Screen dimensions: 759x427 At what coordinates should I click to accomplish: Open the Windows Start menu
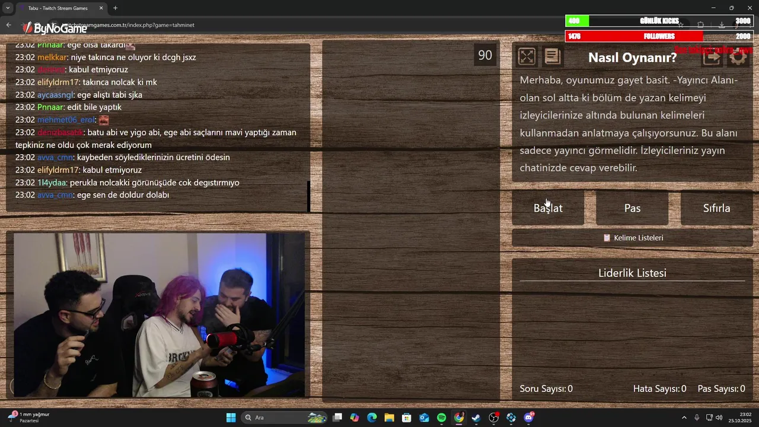[231, 418]
